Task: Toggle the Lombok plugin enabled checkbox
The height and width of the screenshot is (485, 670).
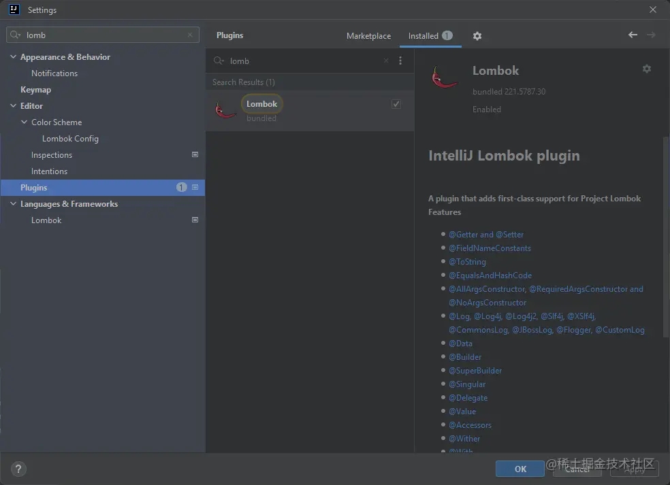Action: click(x=396, y=104)
